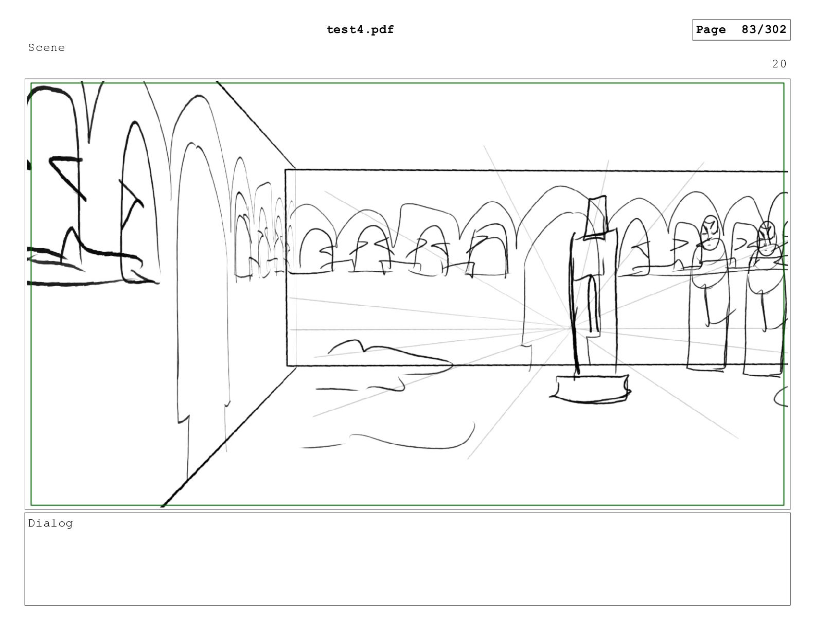
Task: Click the Scene label
Action: [46, 48]
